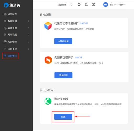Open the account dropdown 3733****7280
Image resolution: width=135 pixels, height=131 pixels.
click(x=118, y=4)
